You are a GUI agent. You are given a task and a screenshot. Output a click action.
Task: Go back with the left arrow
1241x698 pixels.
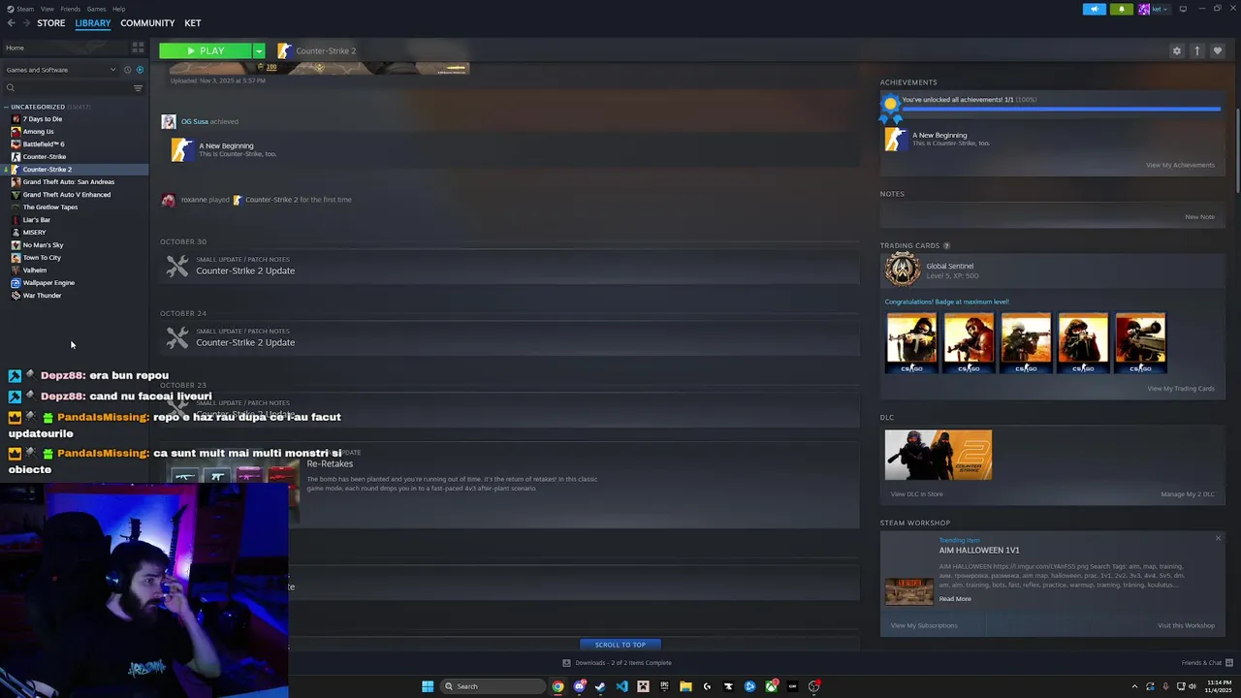pos(12,23)
